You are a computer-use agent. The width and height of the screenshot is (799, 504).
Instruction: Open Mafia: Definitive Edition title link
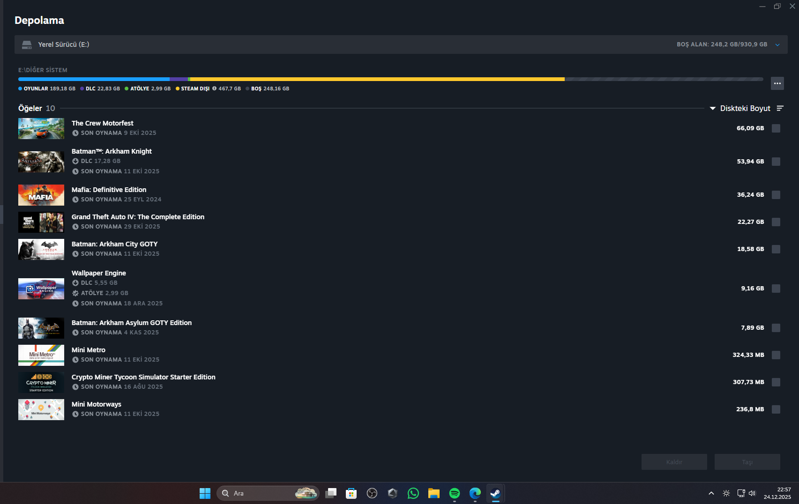109,190
